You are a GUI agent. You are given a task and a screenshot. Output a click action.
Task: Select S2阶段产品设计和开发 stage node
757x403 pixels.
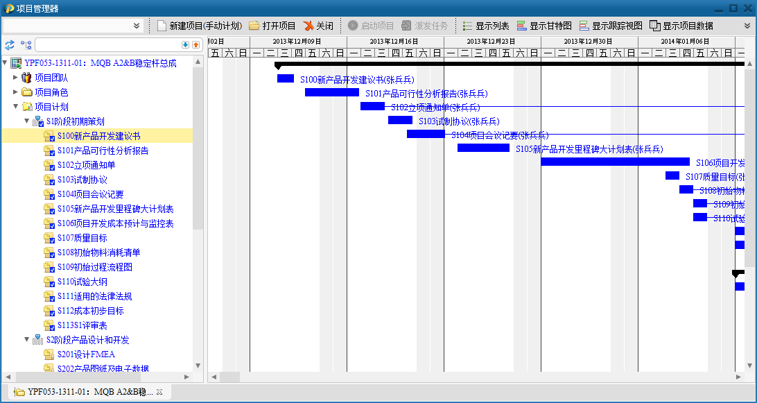pos(88,340)
